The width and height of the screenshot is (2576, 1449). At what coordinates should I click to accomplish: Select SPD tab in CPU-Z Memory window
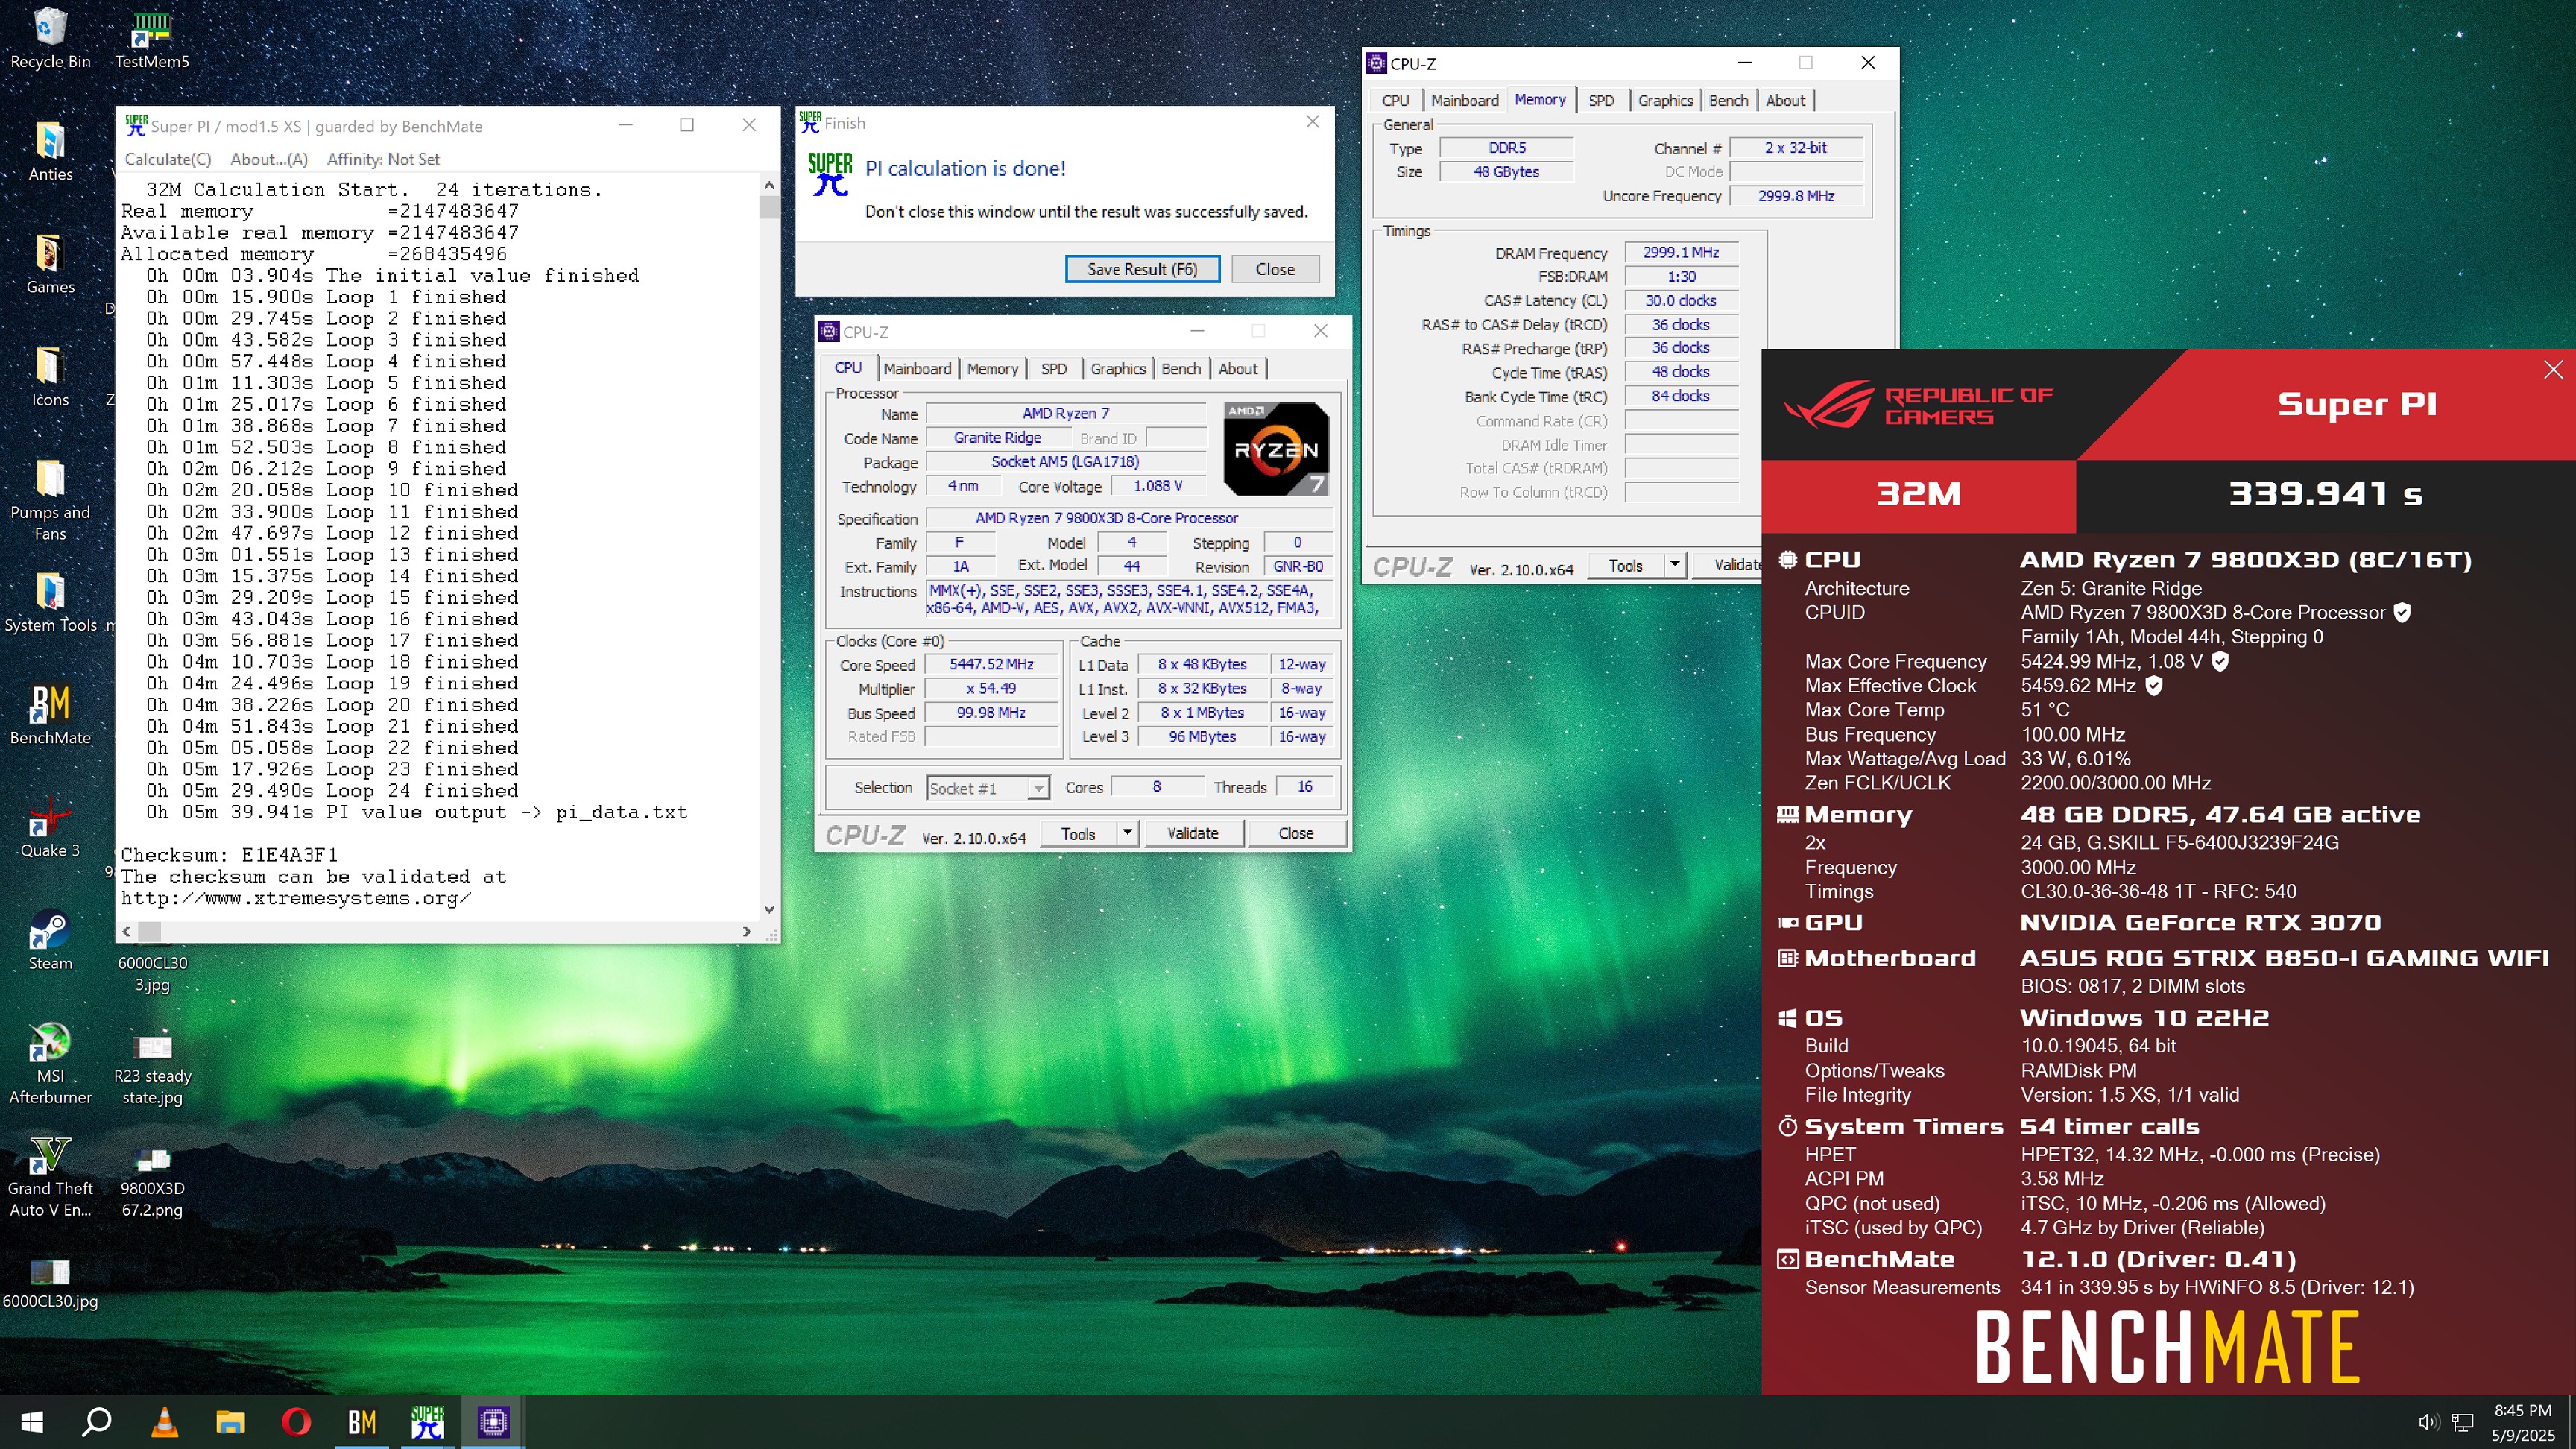click(1601, 101)
